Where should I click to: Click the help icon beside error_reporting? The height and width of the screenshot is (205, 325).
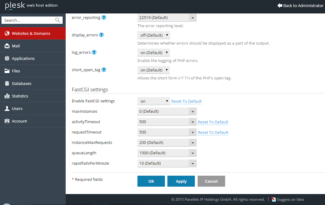click(x=104, y=17)
